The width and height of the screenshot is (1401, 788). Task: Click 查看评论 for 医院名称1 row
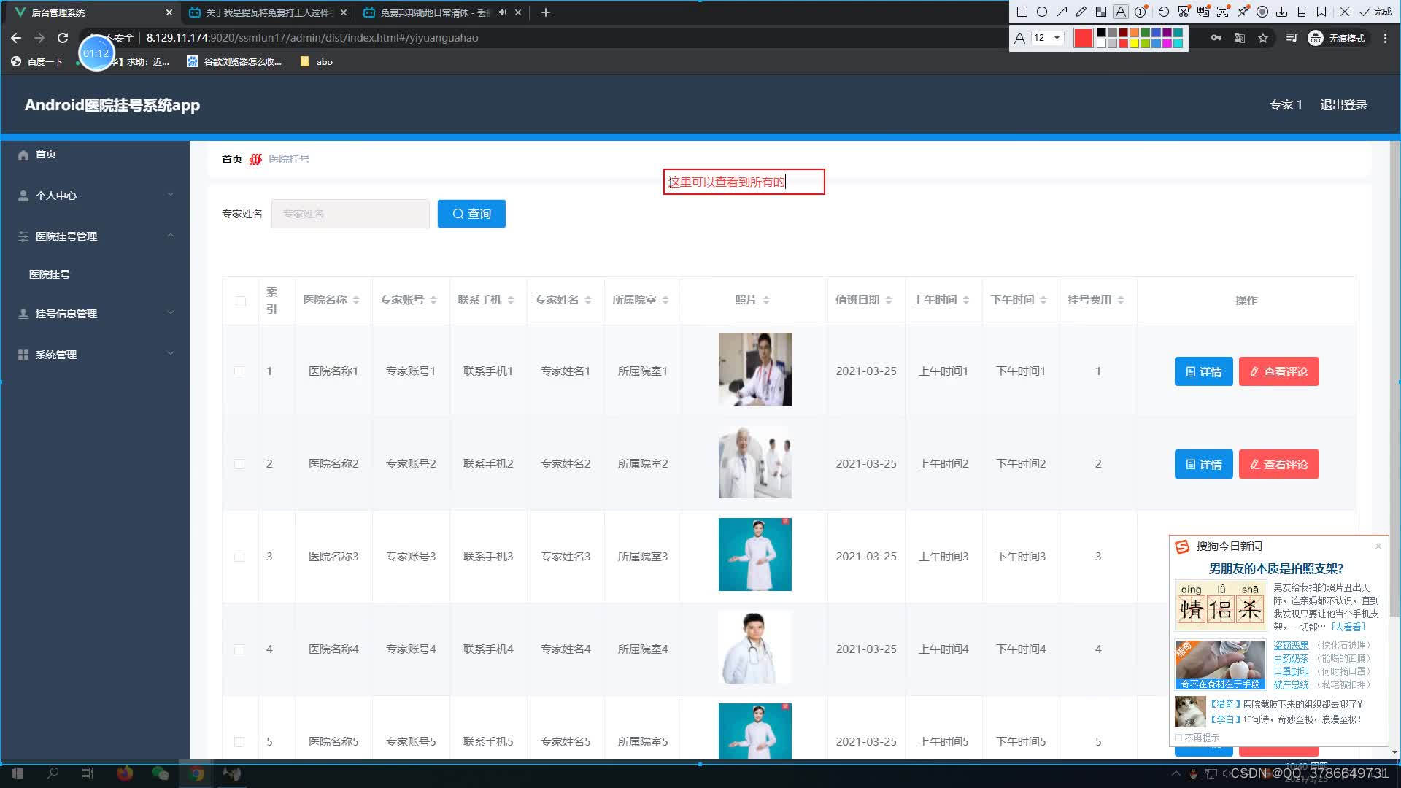click(1279, 371)
